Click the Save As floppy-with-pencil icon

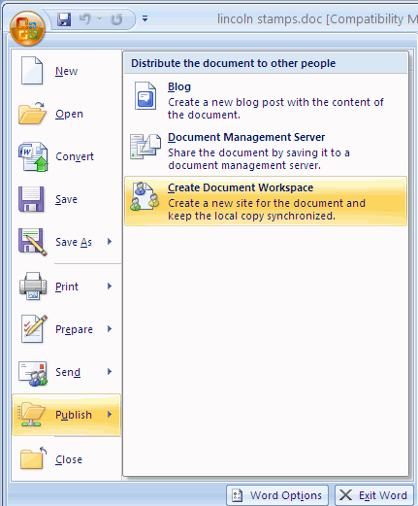tap(33, 242)
